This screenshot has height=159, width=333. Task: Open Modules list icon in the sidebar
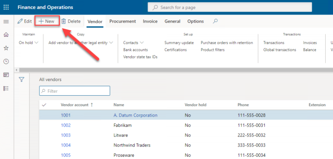tap(6, 88)
